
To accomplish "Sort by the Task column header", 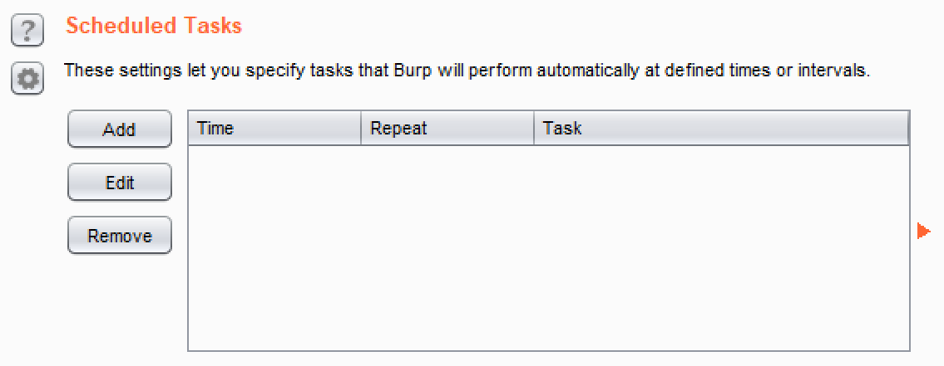I will (x=720, y=129).
